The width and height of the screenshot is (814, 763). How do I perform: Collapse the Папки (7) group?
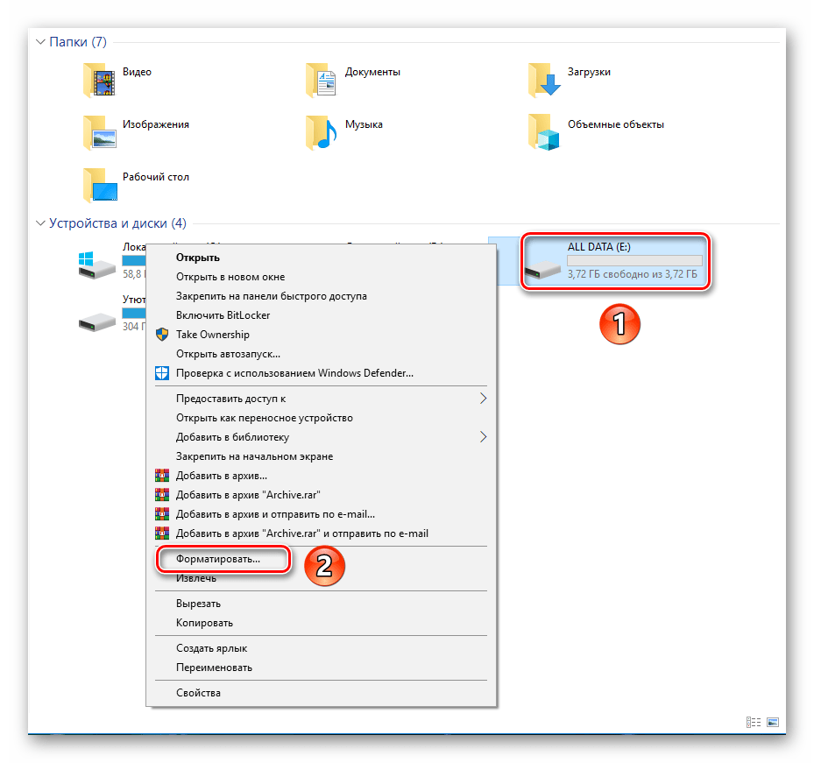coord(40,42)
